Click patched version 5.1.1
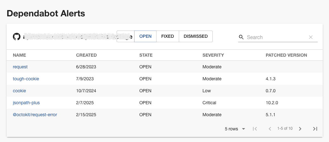This screenshot has width=329, height=142. (271, 115)
